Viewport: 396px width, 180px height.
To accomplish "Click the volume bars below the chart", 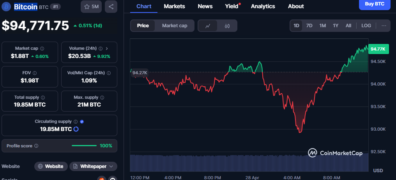I will click(x=249, y=163).
